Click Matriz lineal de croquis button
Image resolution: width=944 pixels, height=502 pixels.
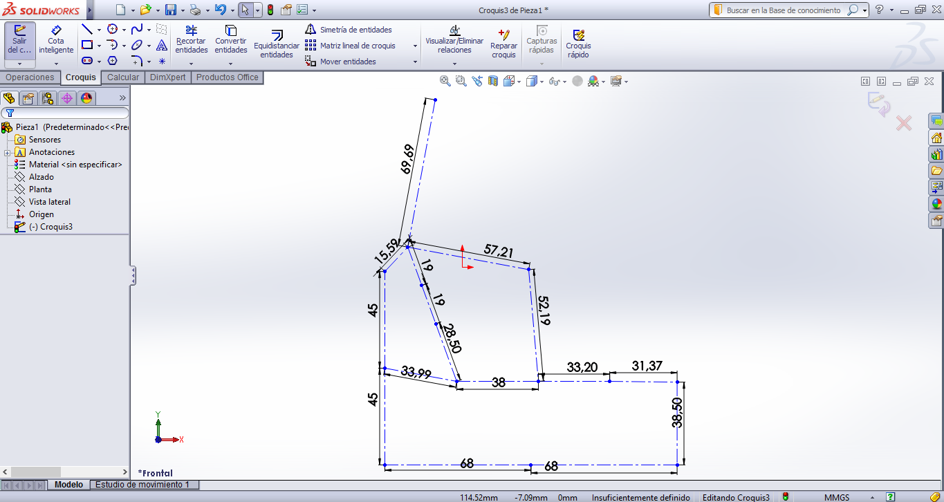tap(351, 46)
